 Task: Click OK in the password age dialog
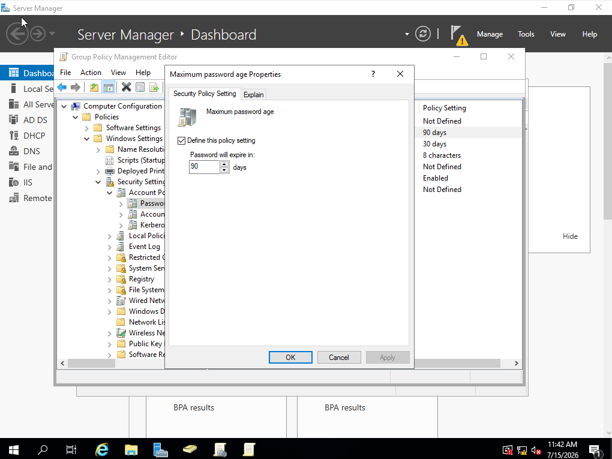click(x=290, y=357)
